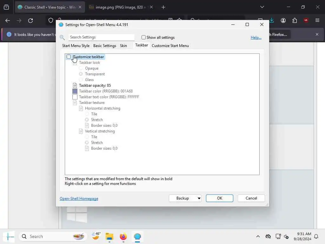This screenshot has height=244, width=325.
Task: Click the Taskbar texture setting icon
Action: (x=75, y=103)
